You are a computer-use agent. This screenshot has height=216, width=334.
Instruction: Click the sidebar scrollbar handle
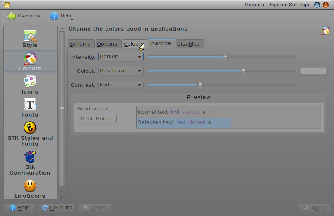click(x=62, y=109)
